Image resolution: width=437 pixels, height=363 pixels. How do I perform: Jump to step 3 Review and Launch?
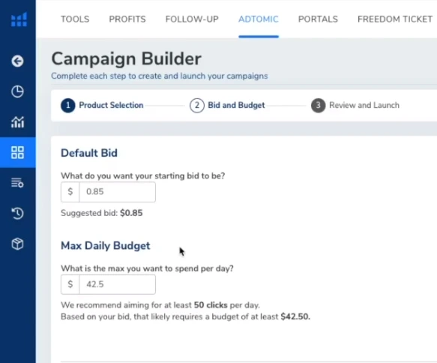tap(355, 106)
